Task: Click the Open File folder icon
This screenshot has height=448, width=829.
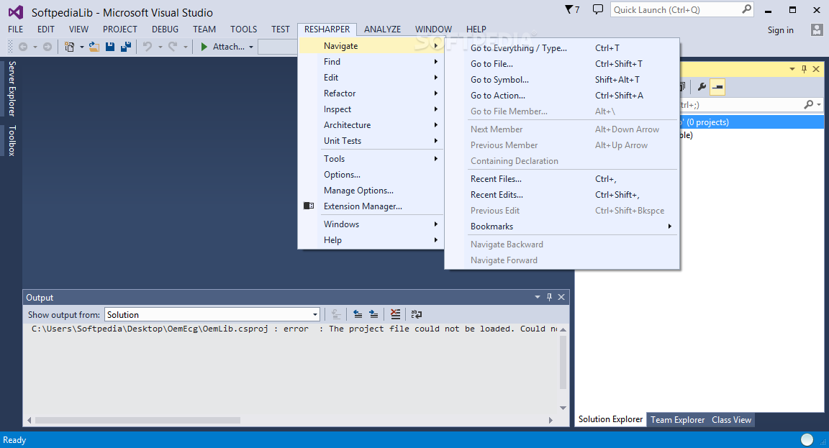Action: pos(94,47)
